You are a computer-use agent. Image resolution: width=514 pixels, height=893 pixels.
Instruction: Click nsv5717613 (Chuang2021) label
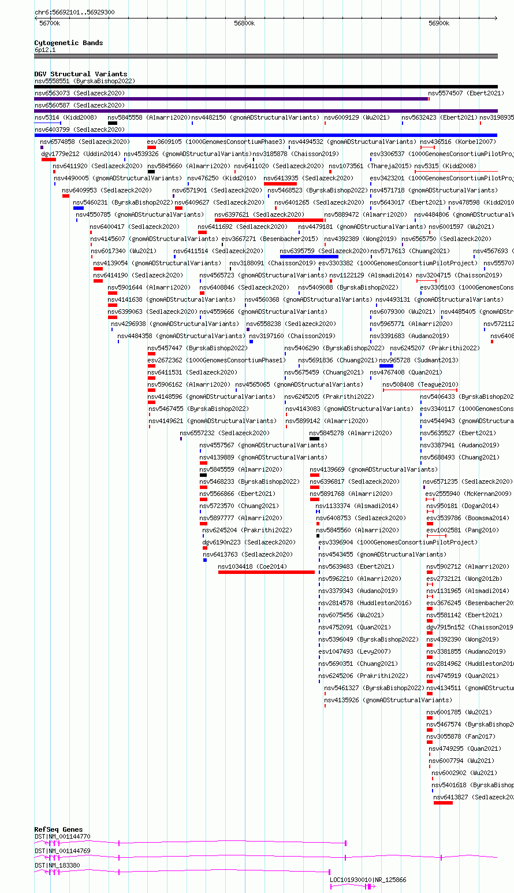point(409,251)
